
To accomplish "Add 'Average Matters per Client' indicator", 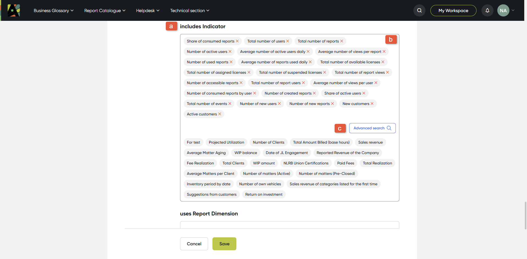I will coord(211,173).
